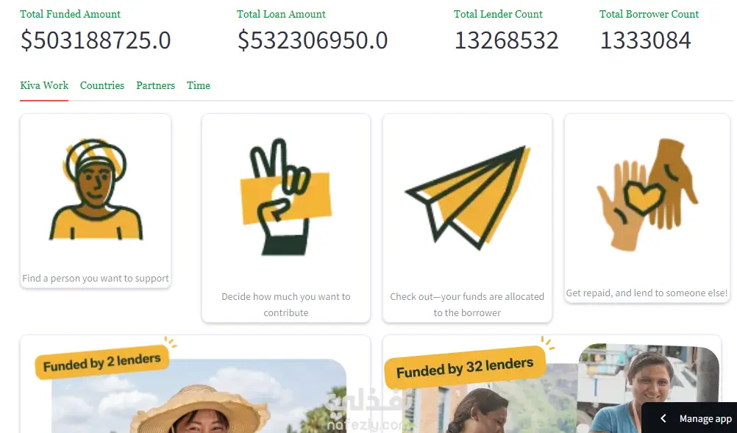Click the Decide how much to contribute caption

tap(286, 304)
